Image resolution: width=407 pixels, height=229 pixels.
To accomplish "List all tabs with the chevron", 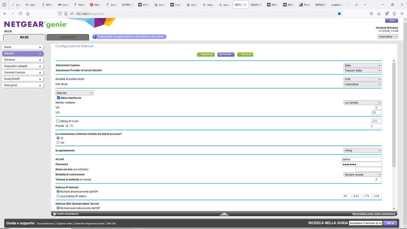I will coord(365,5).
